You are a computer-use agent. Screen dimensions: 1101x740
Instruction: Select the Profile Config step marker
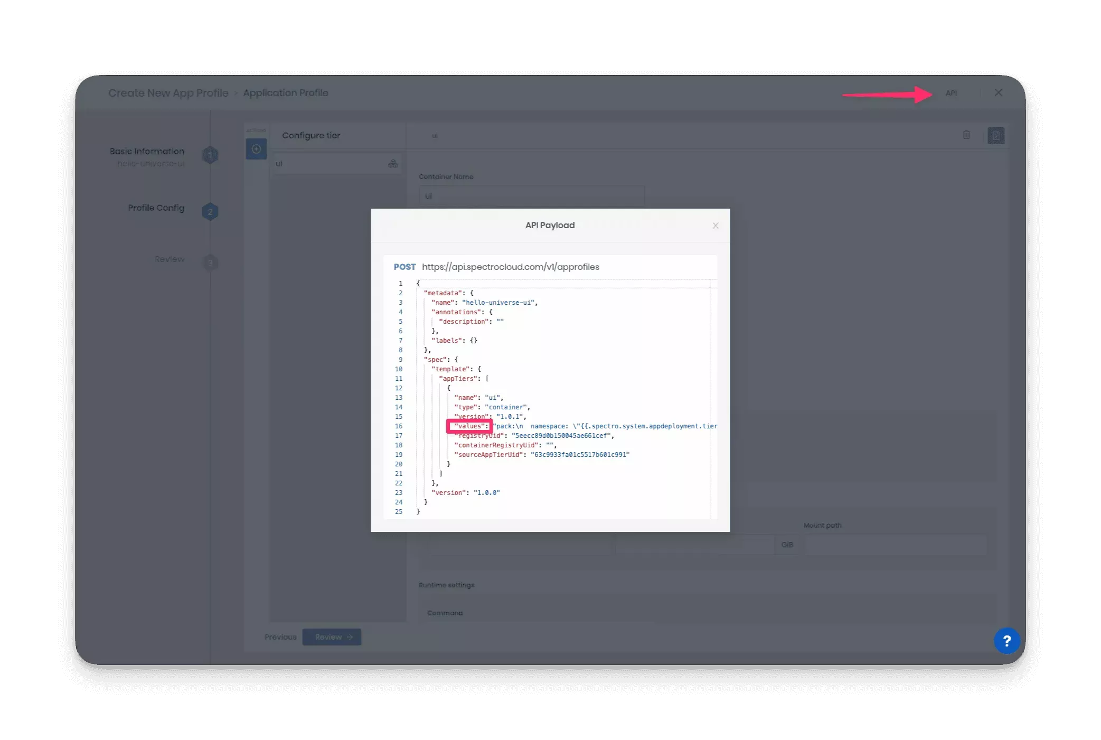[210, 211]
